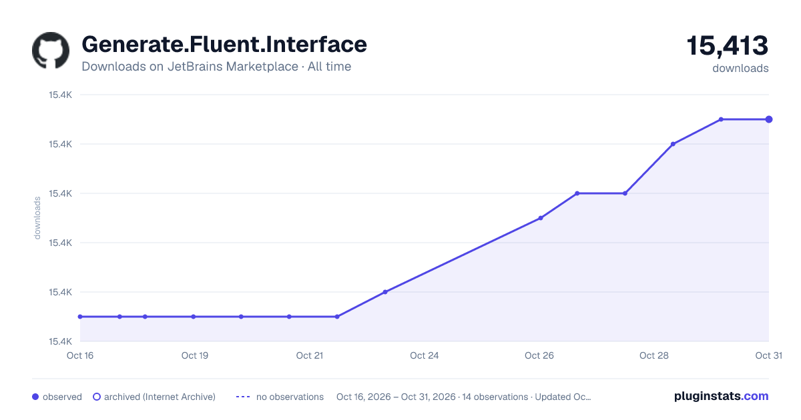The width and height of the screenshot is (801, 420).
Task: Click the Oct 16 axis label
Action: click(x=80, y=355)
